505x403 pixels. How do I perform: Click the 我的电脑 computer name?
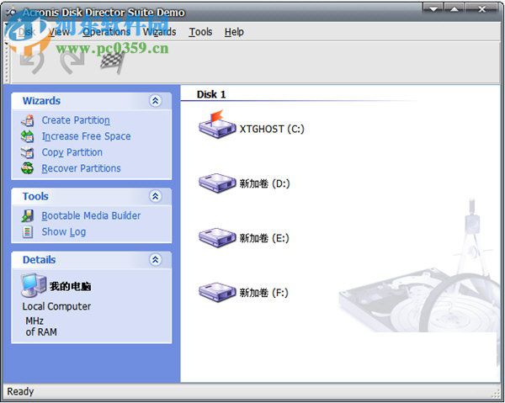point(70,286)
